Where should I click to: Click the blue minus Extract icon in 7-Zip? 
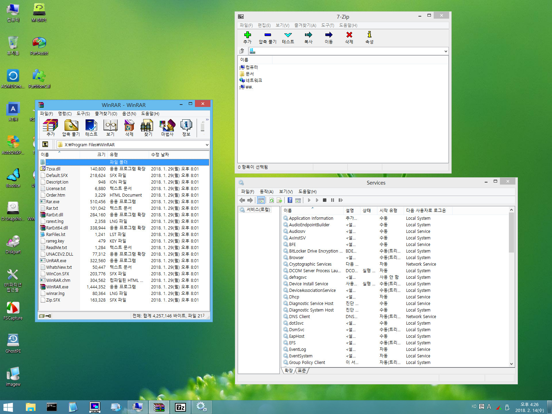click(268, 38)
